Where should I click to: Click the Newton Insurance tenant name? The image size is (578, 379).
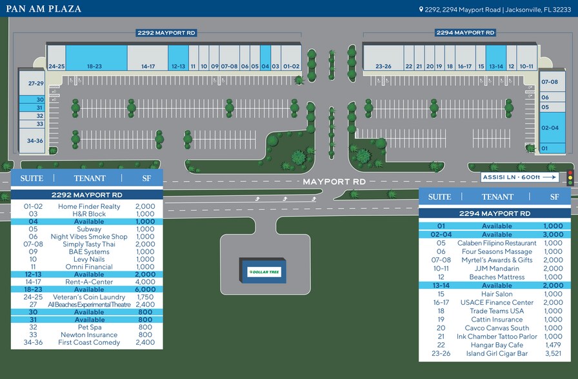89,335
